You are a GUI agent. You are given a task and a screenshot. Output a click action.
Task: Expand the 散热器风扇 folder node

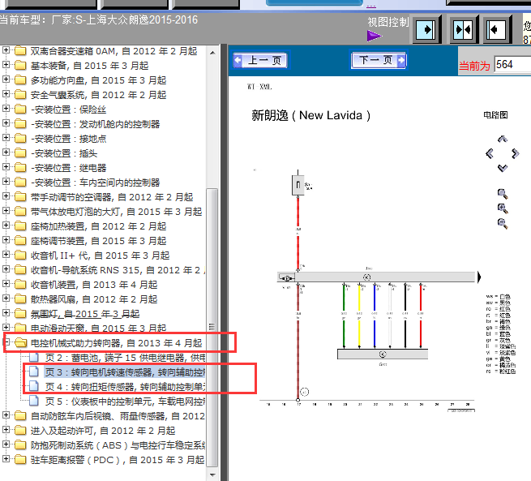tap(6, 298)
